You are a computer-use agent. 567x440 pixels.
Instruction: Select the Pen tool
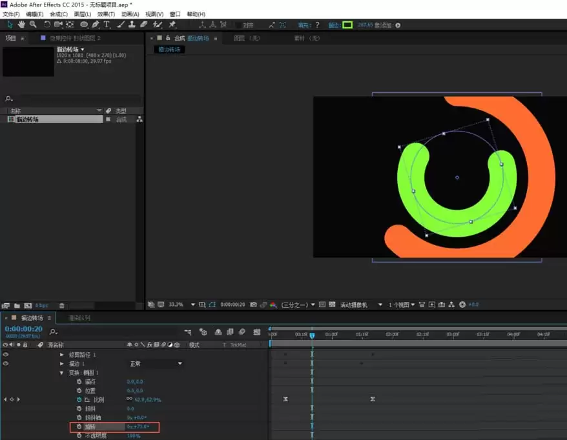coord(95,25)
